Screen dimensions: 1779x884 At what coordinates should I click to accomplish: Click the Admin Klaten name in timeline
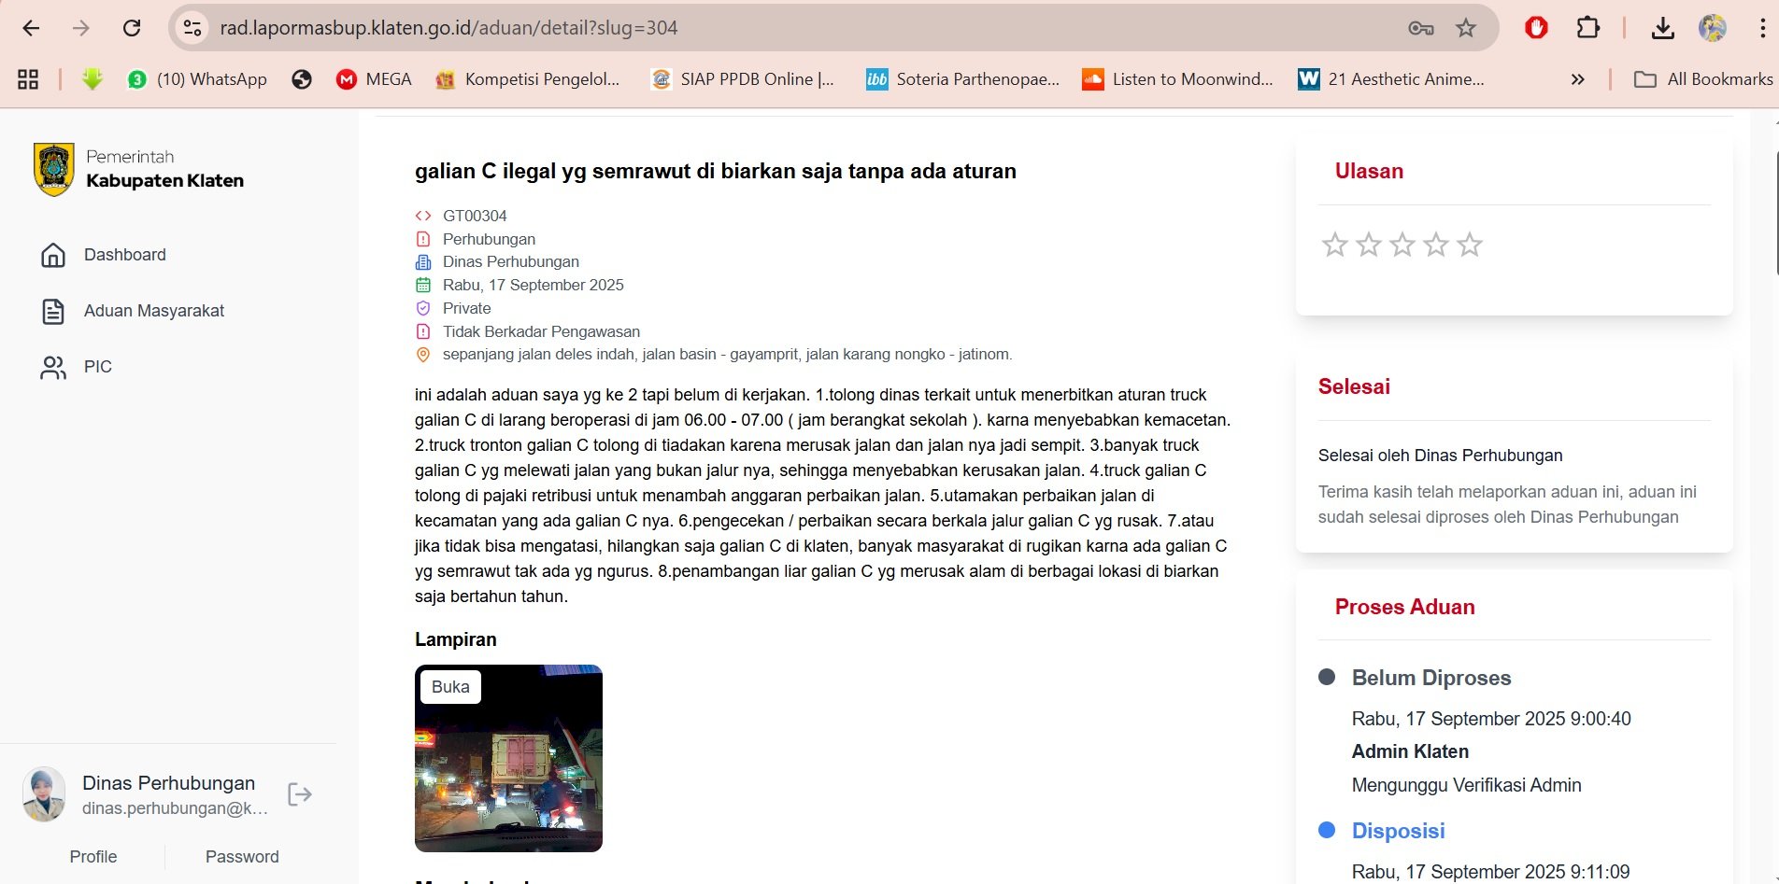1410,751
